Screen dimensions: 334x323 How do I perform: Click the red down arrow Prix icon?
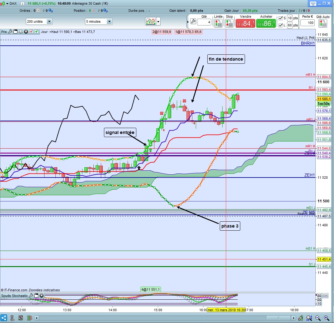31,32
